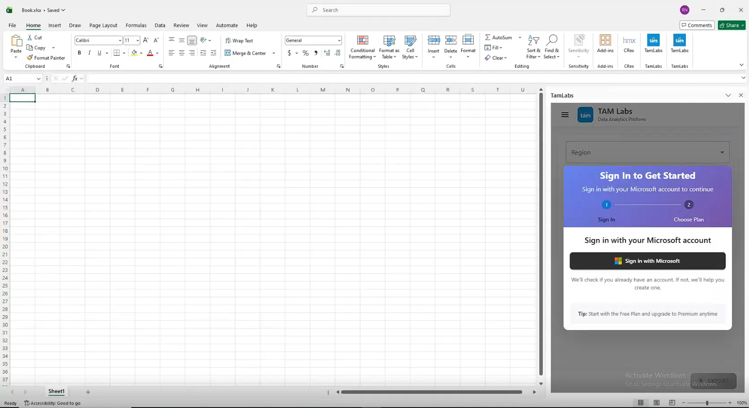Click Merge & Center

click(245, 53)
